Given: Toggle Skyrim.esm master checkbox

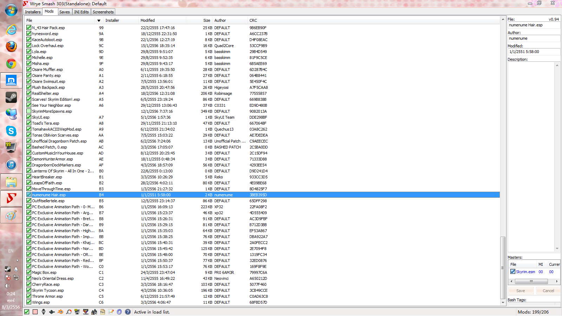Looking at the screenshot, I should click(513, 271).
